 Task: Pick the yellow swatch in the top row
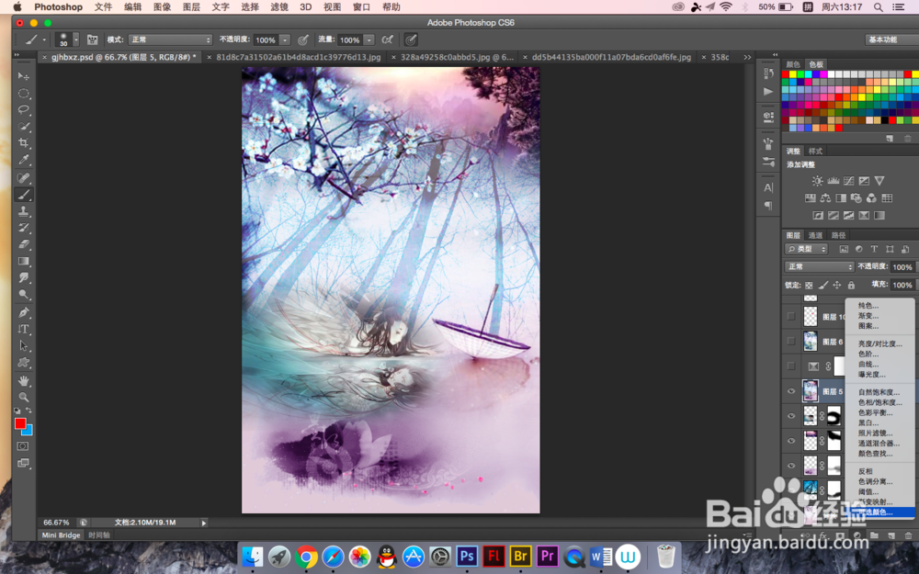tap(793, 74)
